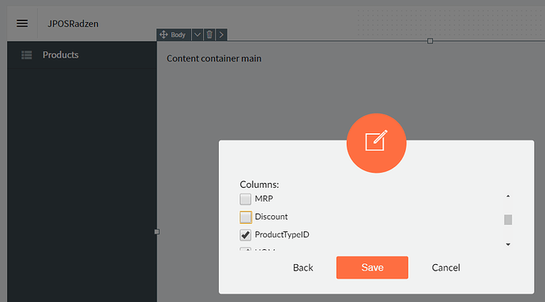Click the columns list scroll down arrow

[x=508, y=244]
